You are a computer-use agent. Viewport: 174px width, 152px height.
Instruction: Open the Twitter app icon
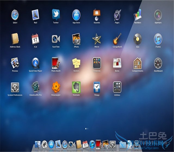56,15
